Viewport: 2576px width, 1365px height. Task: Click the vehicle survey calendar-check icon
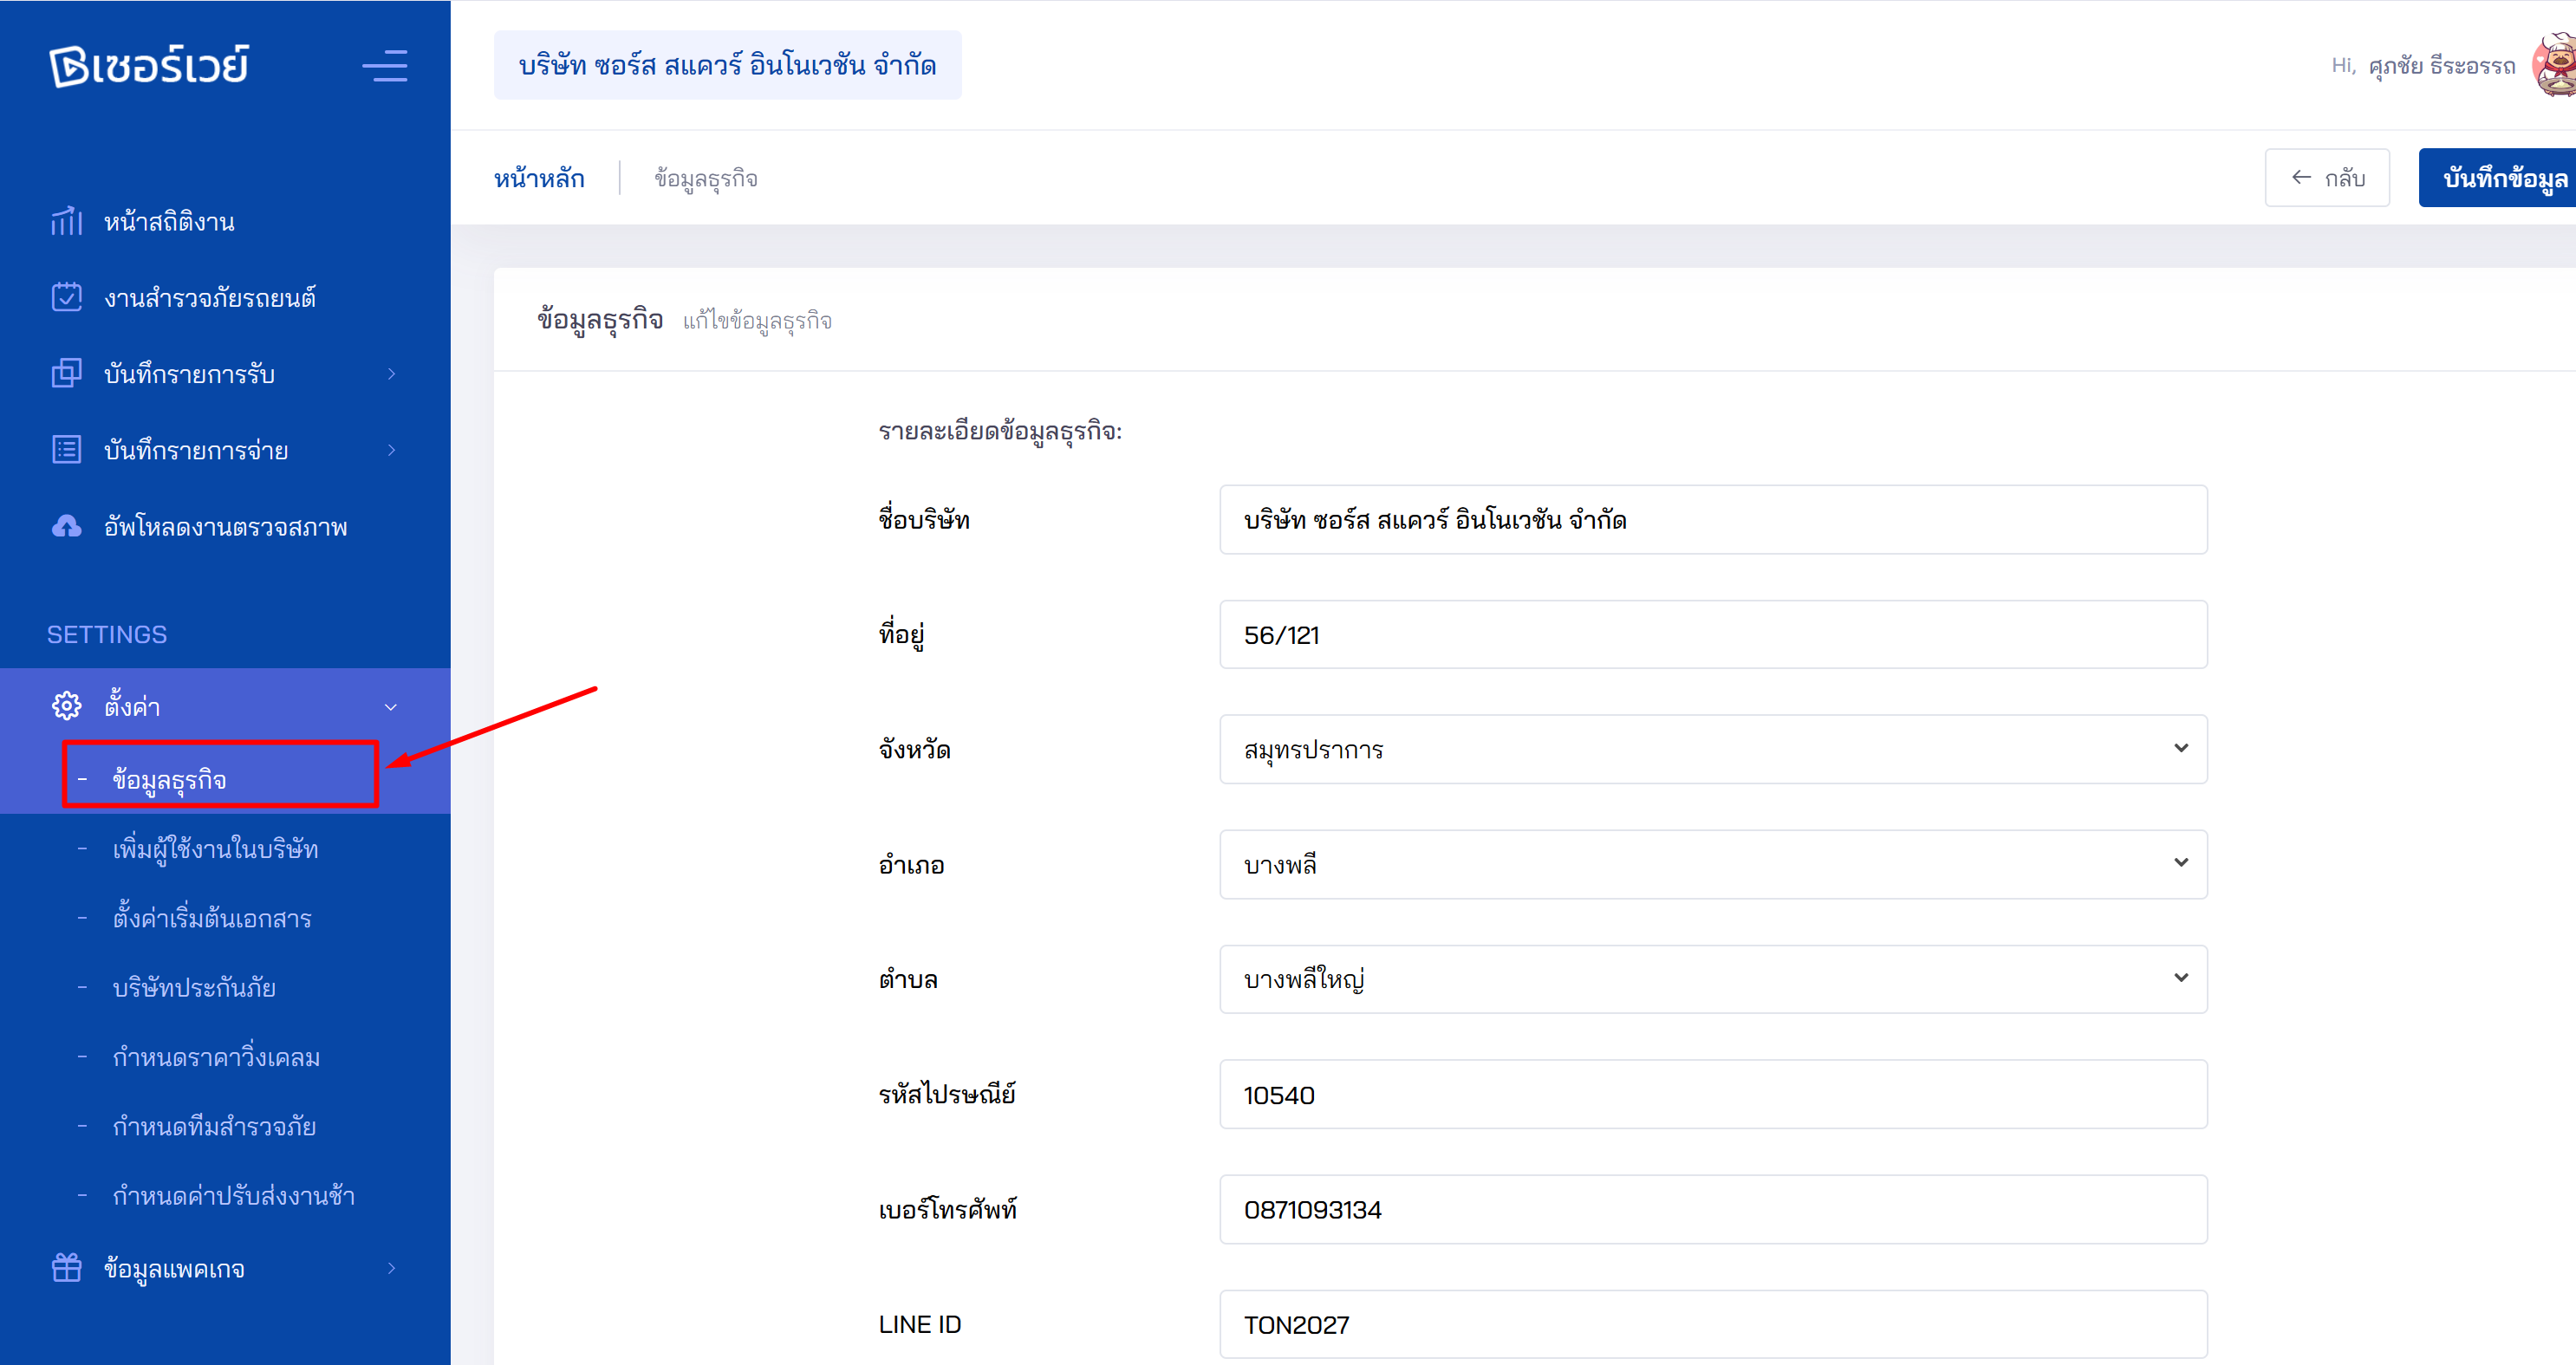point(66,297)
